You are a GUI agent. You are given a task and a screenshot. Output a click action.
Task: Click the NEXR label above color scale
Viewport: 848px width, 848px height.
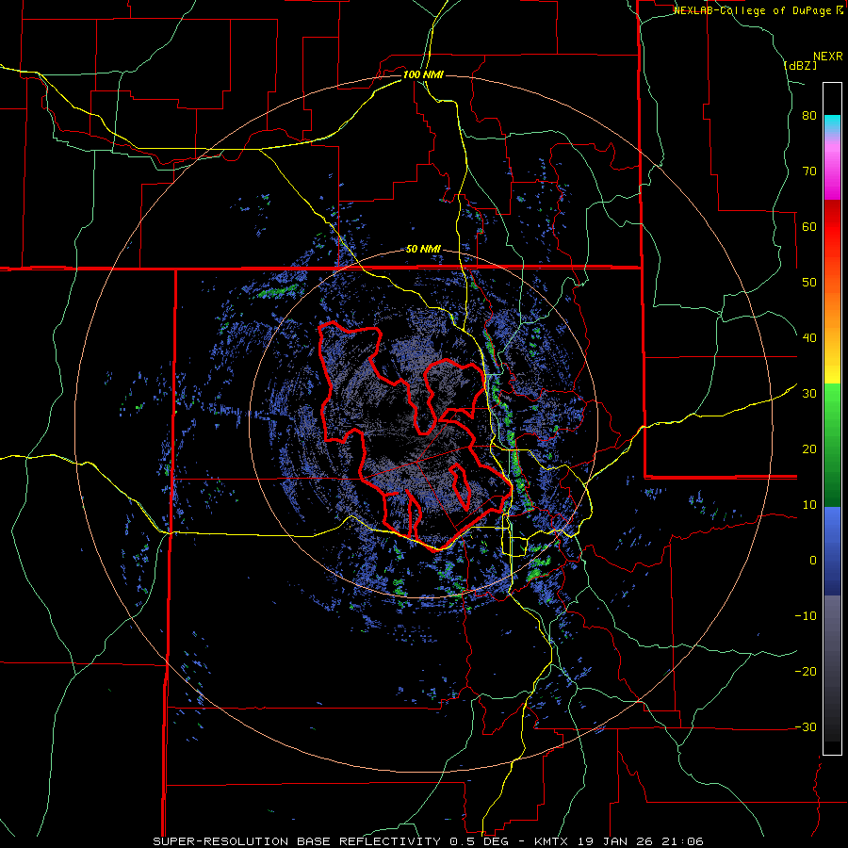pyautogui.click(x=828, y=57)
